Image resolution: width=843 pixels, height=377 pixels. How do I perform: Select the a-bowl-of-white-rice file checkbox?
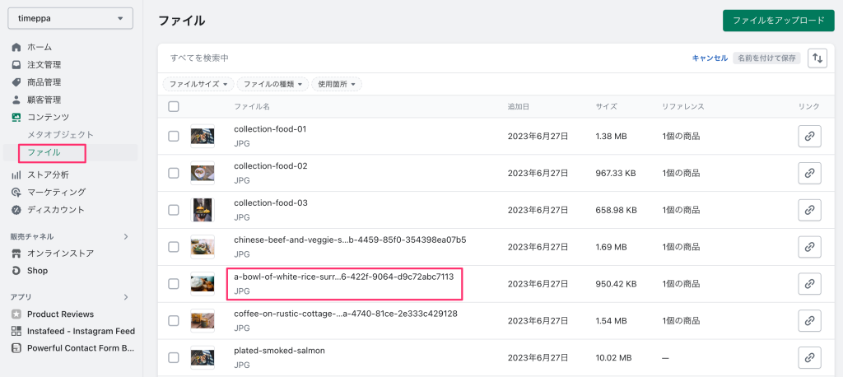[173, 283]
